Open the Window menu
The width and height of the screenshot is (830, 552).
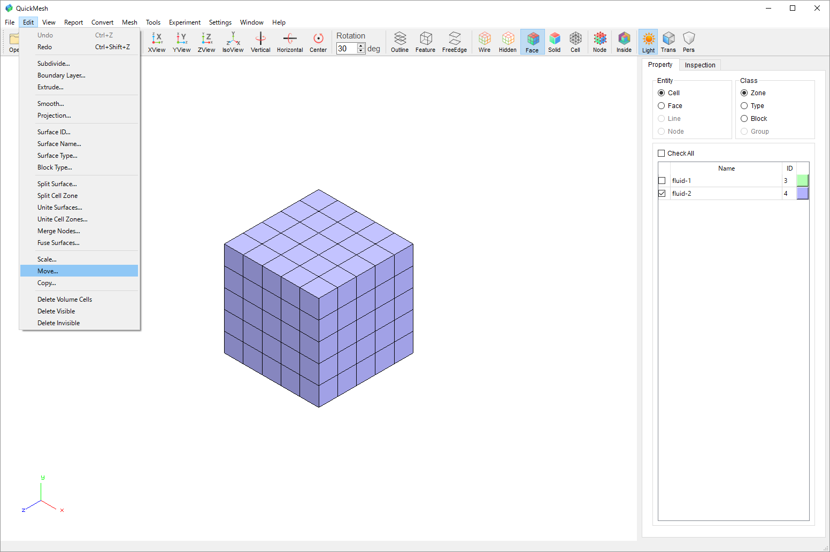click(x=251, y=22)
